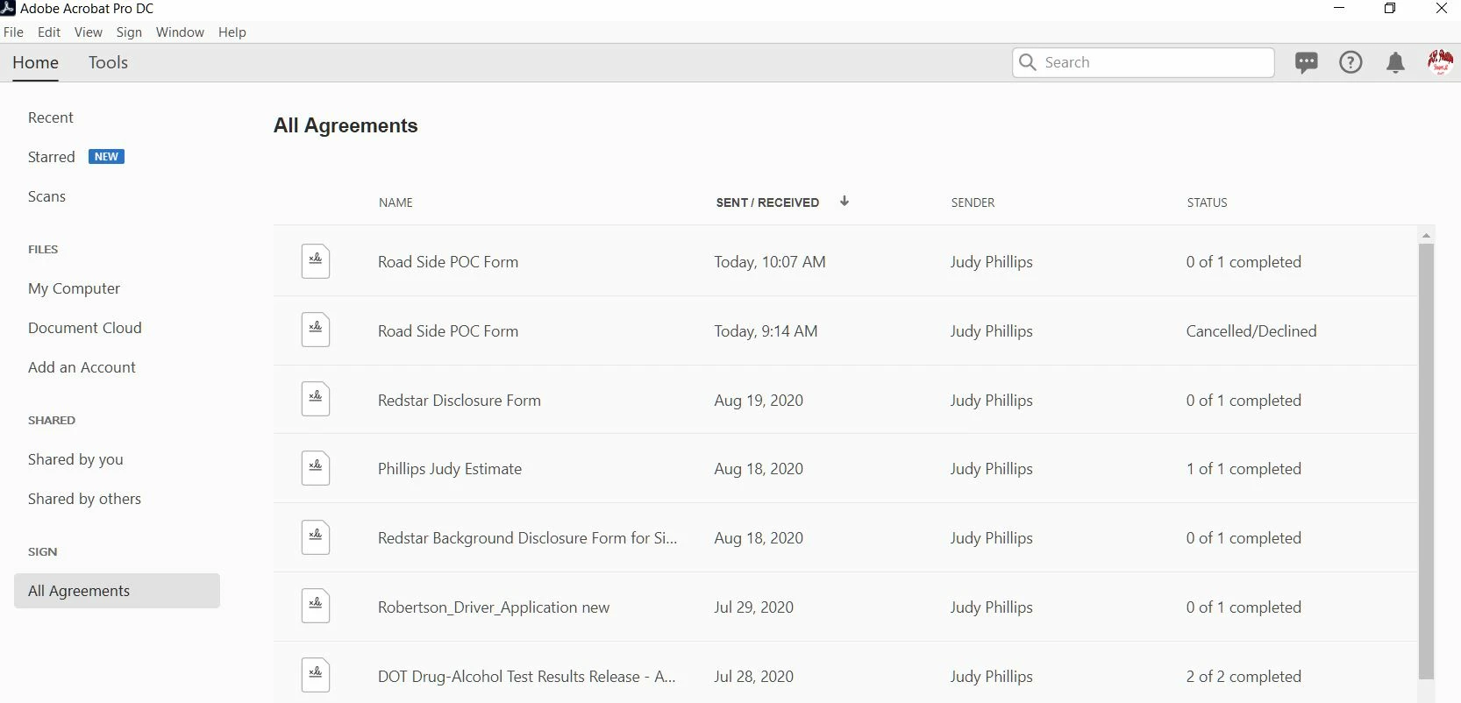The width and height of the screenshot is (1461, 703).
Task: Click the document icon for the 10:07 AM Road Side POC Form
Action: (316, 261)
